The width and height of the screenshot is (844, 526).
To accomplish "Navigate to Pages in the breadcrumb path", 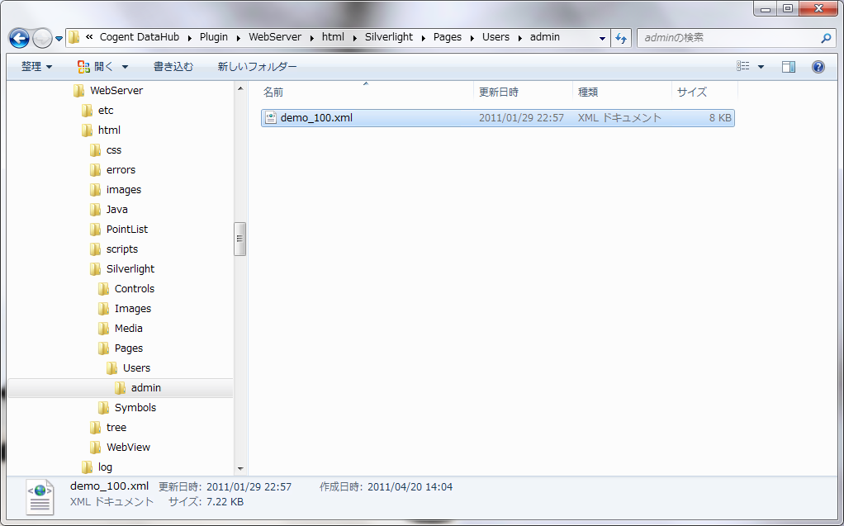I will point(448,37).
